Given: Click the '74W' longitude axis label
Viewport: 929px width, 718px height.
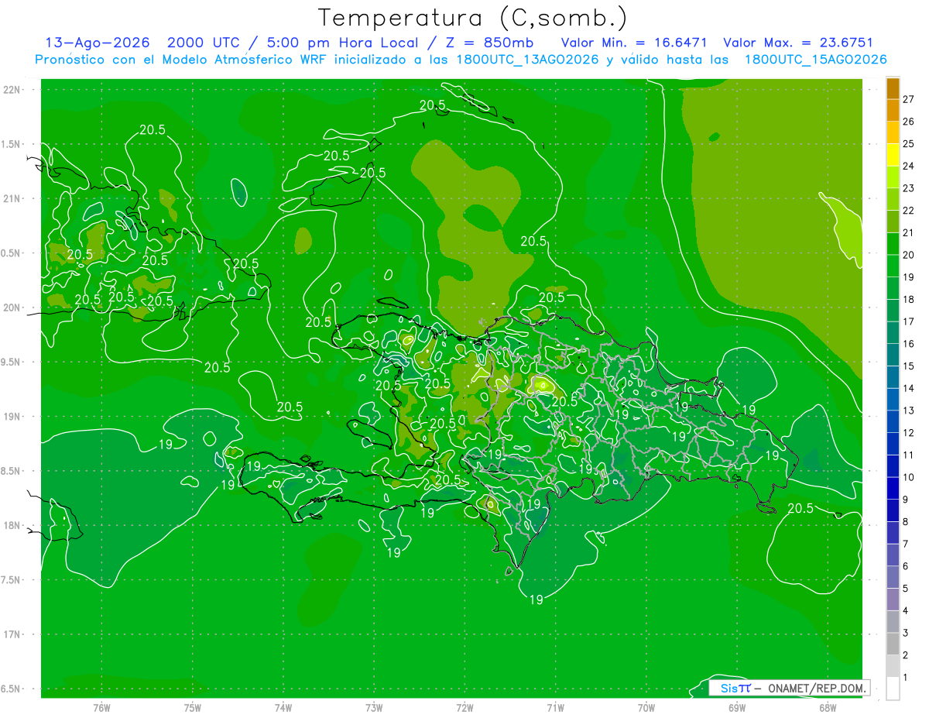Looking at the screenshot, I should coord(283,707).
